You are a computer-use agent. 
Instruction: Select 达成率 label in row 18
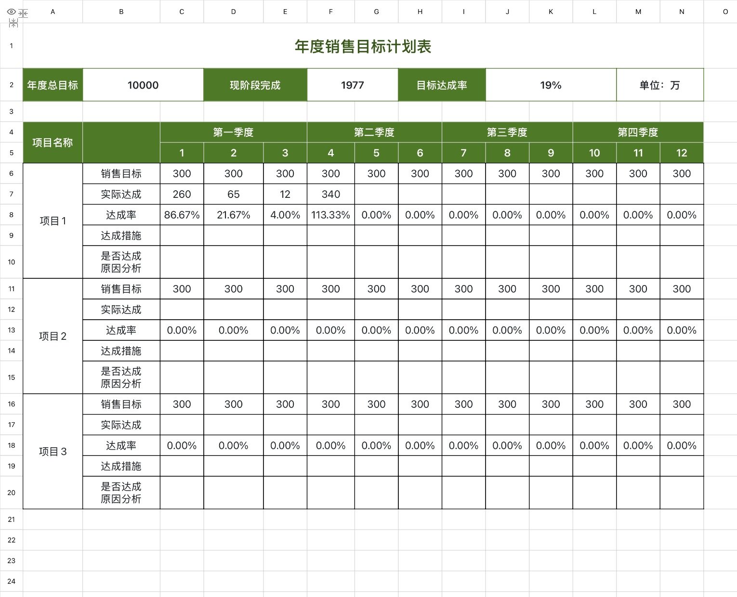tap(121, 445)
